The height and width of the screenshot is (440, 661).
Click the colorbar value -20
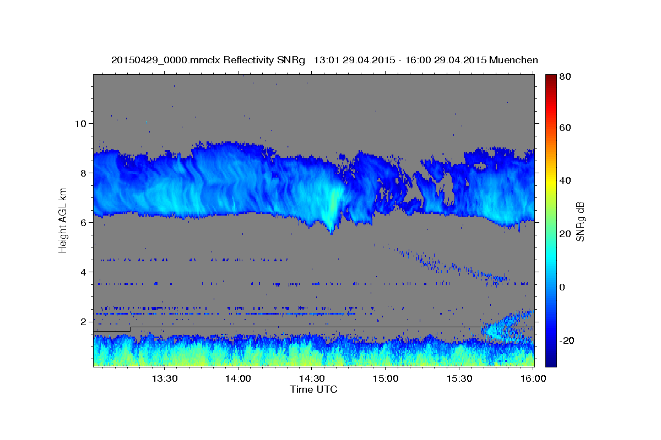tap(568, 340)
